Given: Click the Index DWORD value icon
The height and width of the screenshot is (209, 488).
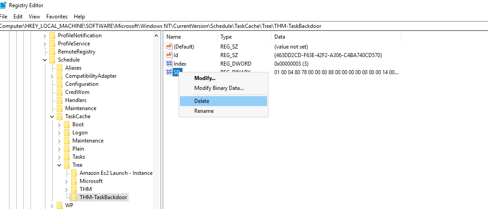Looking at the screenshot, I should [169, 64].
